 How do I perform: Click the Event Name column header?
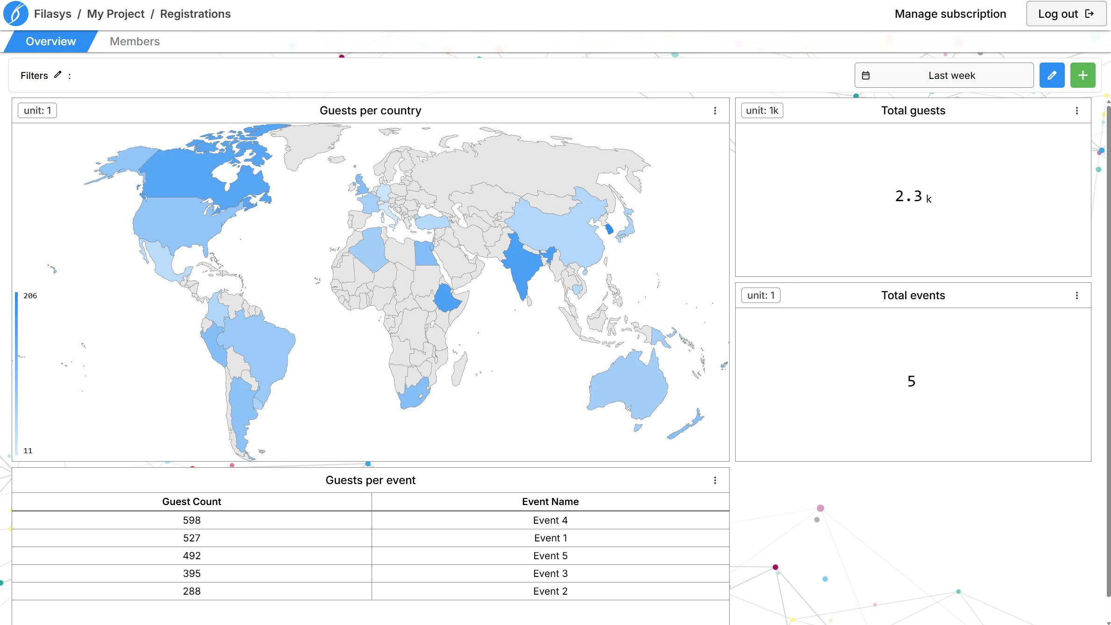coord(550,502)
